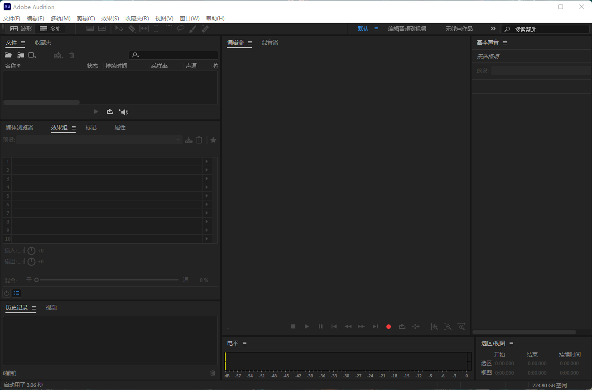The height and width of the screenshot is (390, 592).
Task: Show the spectral pitch display icon
Action: [x=102, y=29]
